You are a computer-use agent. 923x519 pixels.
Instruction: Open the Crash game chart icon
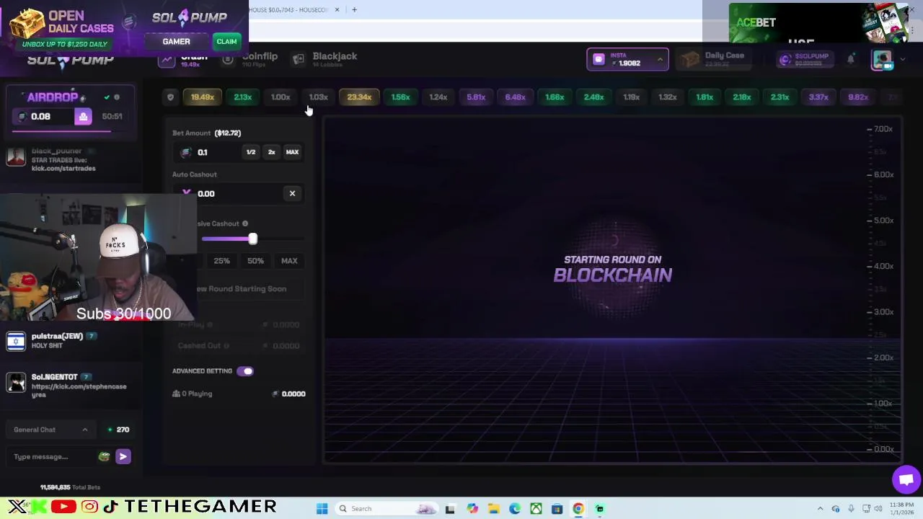click(167, 60)
